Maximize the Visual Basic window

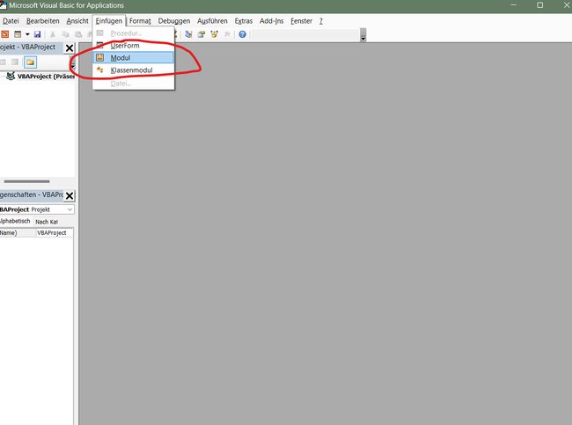click(540, 5)
